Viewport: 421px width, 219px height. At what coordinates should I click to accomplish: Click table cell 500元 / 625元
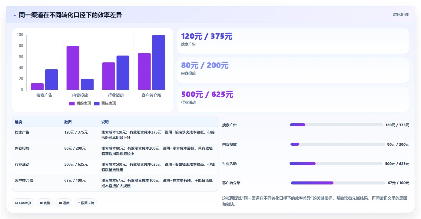tap(76, 164)
